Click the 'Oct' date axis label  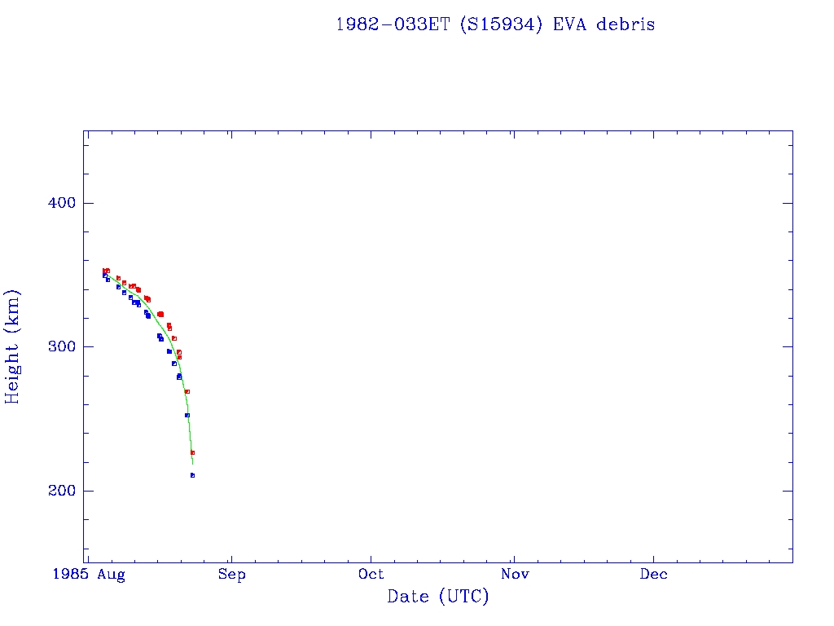pyautogui.click(x=371, y=575)
